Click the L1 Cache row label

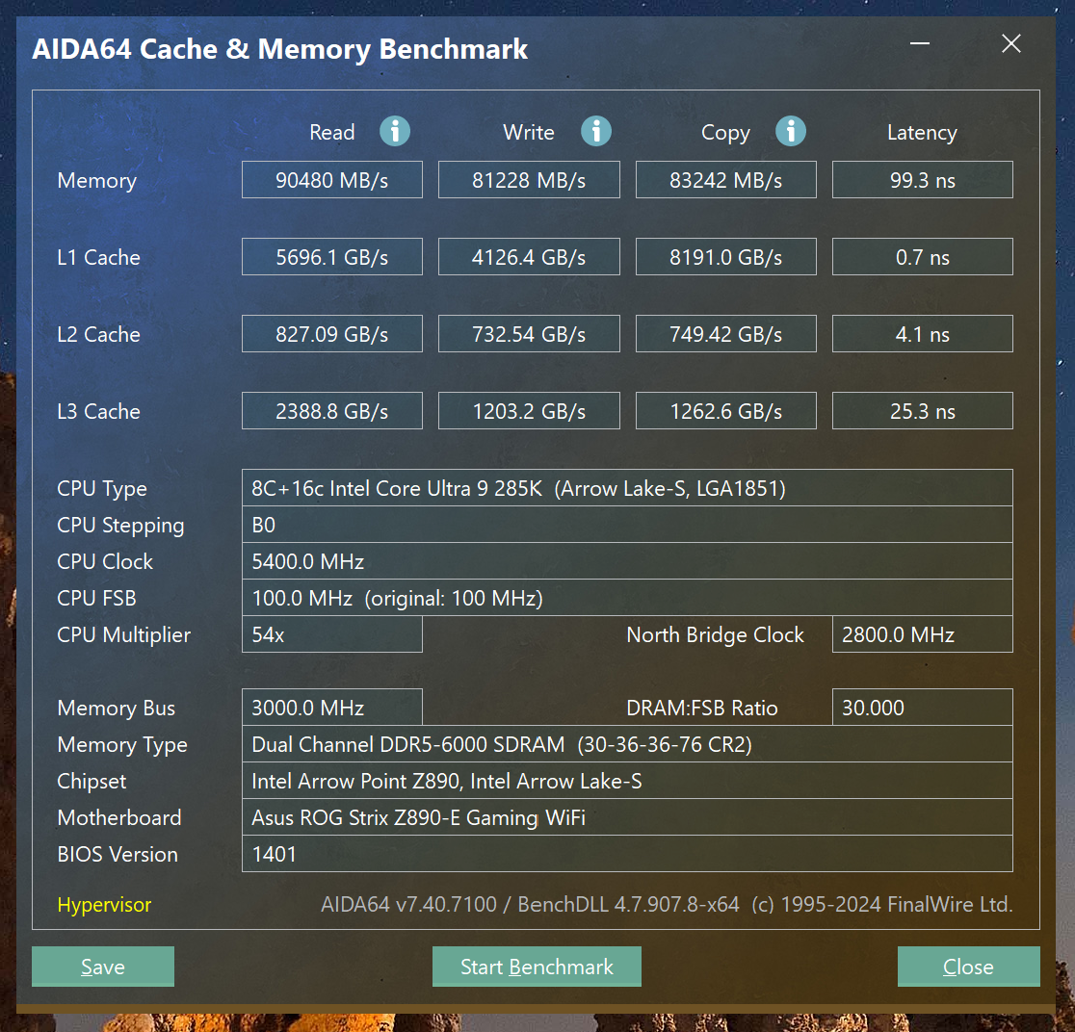coord(98,257)
